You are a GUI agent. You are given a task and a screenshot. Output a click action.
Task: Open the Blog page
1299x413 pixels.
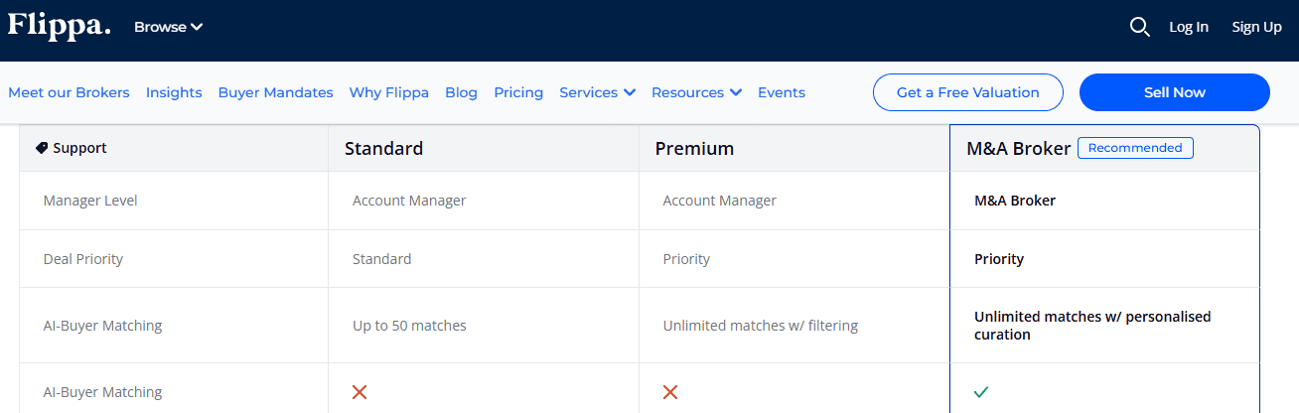(461, 92)
